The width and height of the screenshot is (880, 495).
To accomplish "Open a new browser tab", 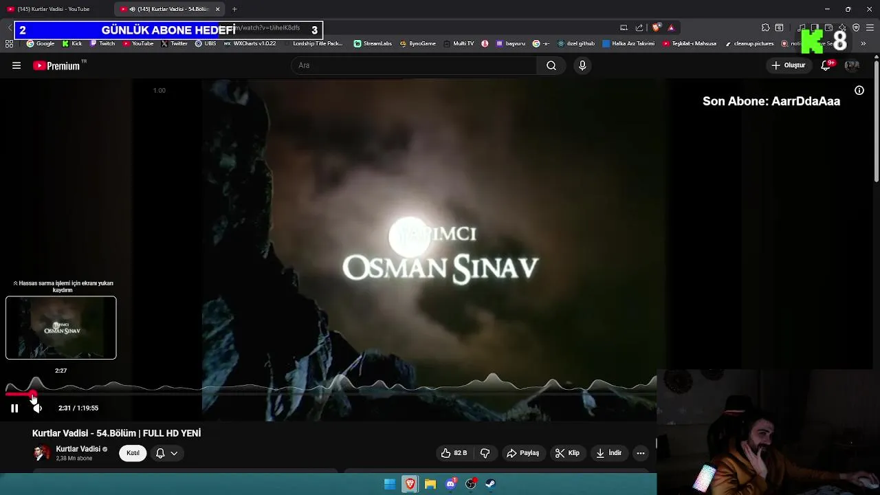I will 234,9.
